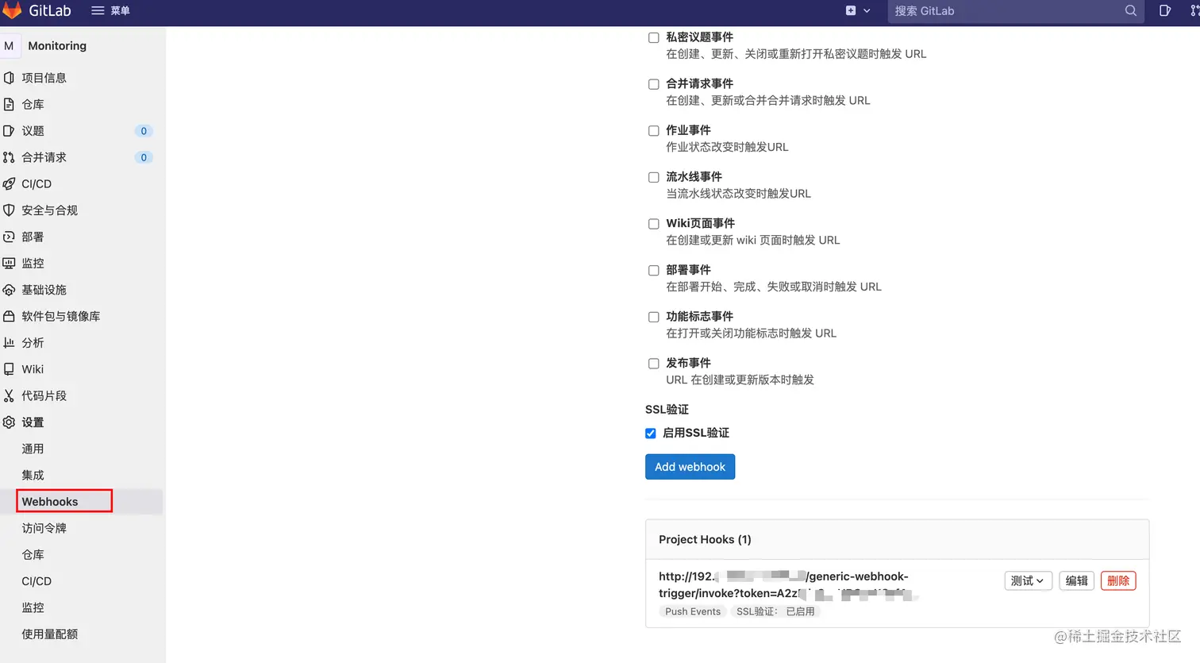Open 访问令牌 under settings

[44, 528]
